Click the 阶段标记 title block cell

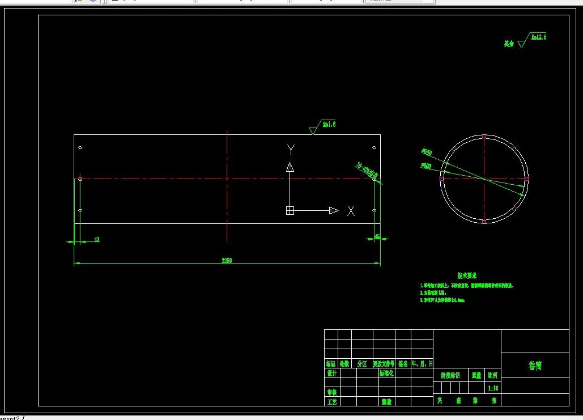click(450, 375)
